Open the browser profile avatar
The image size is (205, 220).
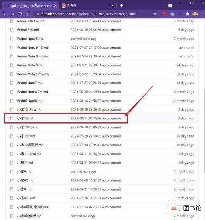[195, 14]
